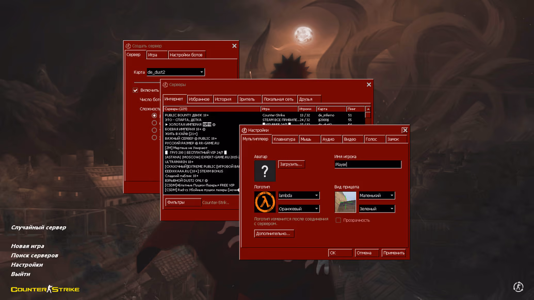Click the crosshair preview thumbnail
The width and height of the screenshot is (534, 300).
[x=345, y=202]
